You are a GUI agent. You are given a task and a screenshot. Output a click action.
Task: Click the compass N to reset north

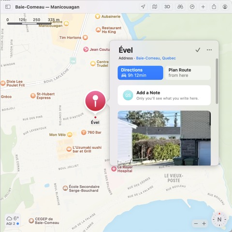pyautogui.click(x=219, y=219)
